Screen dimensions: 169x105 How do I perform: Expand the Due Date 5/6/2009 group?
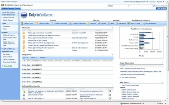[23, 78]
